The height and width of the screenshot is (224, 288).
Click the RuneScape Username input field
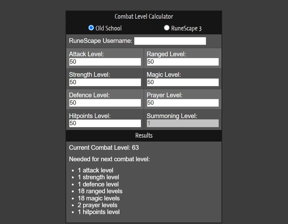click(x=170, y=41)
